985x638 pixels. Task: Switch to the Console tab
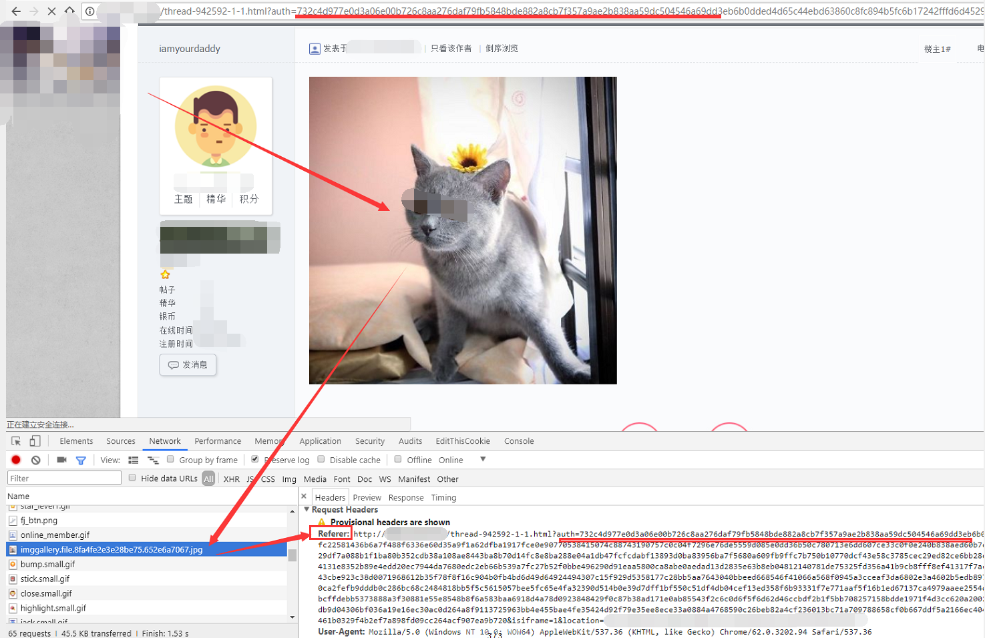(x=519, y=441)
